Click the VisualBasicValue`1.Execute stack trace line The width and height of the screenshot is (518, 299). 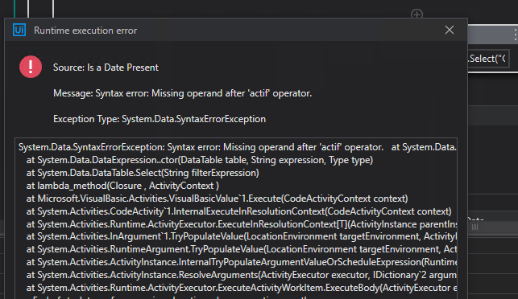tap(217, 199)
